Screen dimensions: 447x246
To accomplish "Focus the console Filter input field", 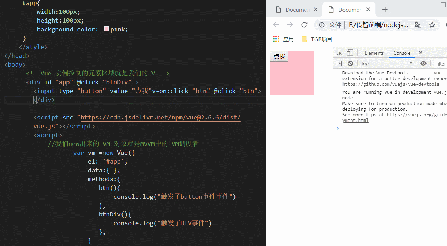I will 441,64.
